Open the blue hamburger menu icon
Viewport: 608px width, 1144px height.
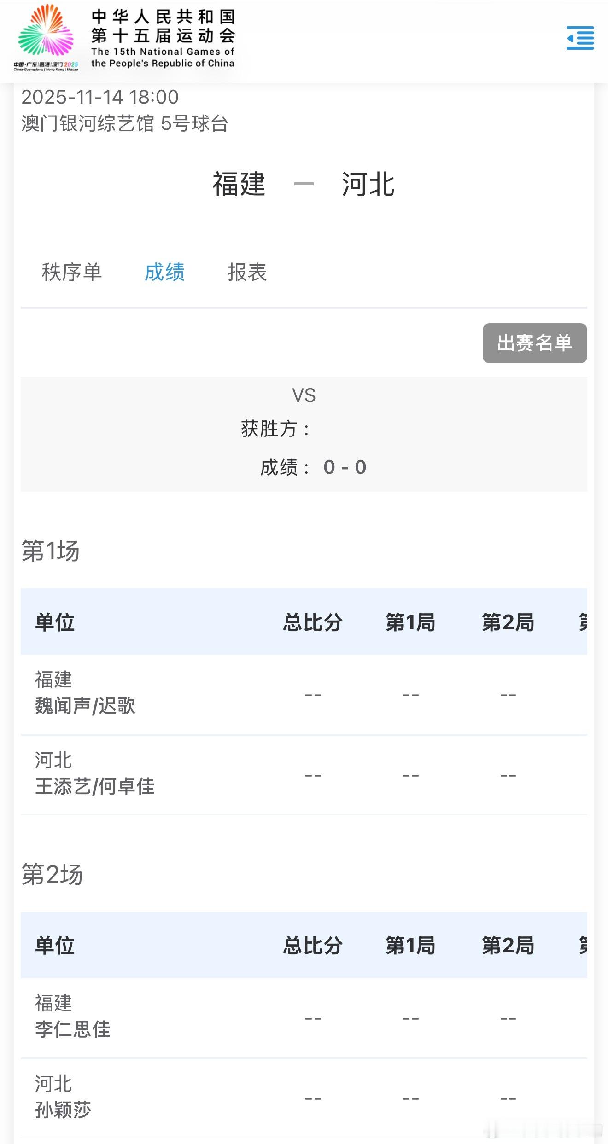(580, 38)
